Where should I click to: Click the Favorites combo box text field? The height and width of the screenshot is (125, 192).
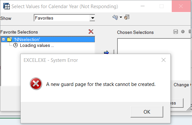[62, 18]
